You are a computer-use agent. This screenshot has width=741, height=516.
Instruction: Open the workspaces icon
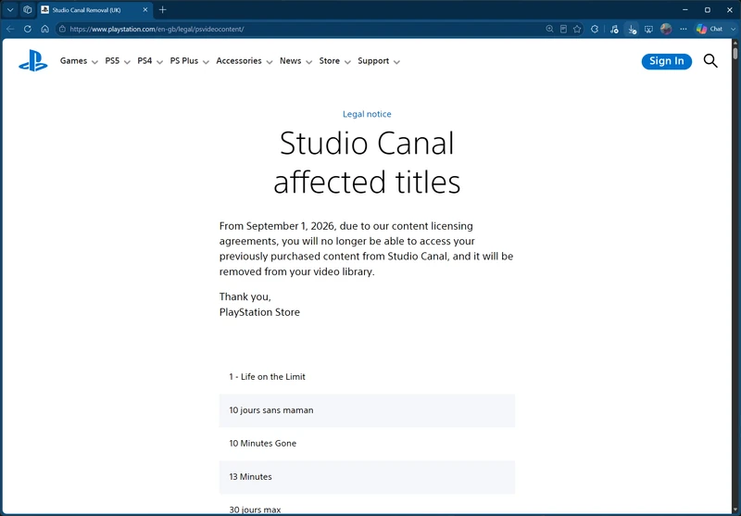28,9
